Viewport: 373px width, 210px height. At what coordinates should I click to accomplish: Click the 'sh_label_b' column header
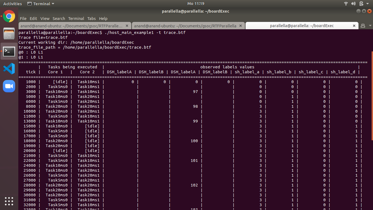click(279, 72)
